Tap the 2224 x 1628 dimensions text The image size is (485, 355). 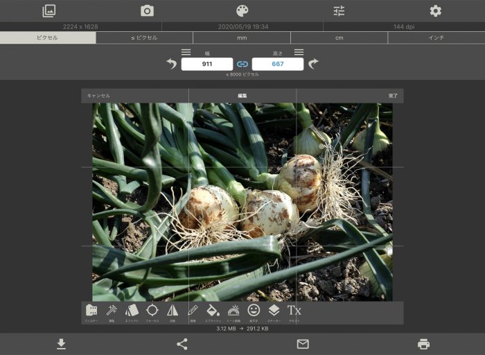pos(80,26)
